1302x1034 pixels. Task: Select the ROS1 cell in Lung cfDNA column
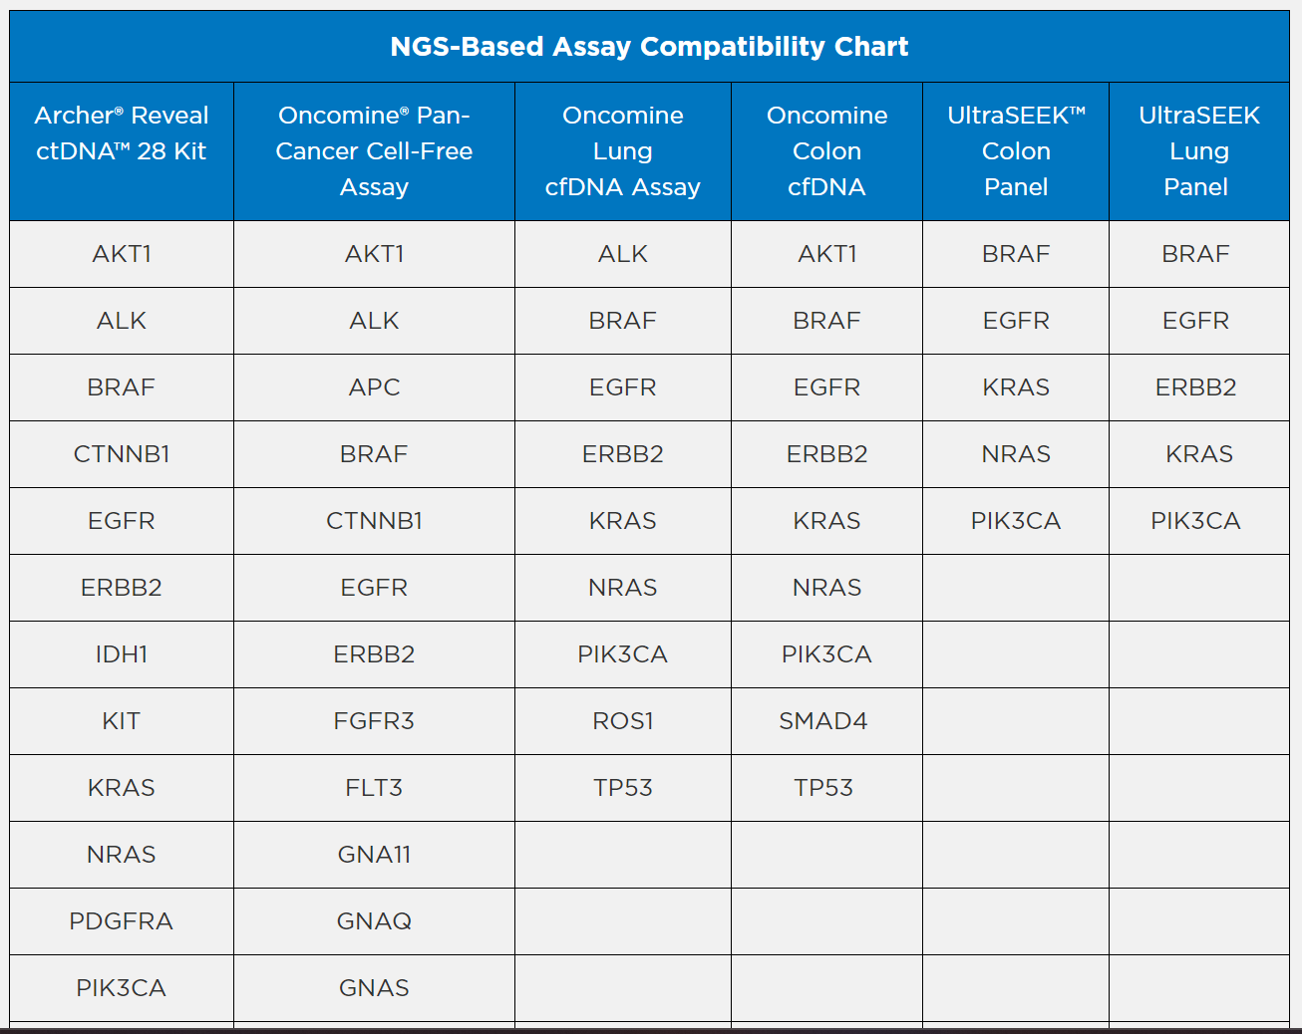click(622, 721)
